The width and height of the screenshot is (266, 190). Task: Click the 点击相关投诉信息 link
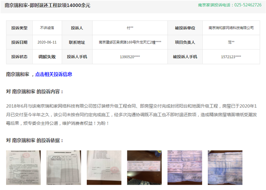click(54, 74)
